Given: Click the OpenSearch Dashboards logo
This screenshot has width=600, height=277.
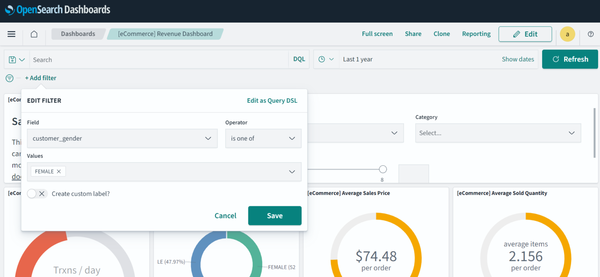Looking at the screenshot, I should (58, 10).
